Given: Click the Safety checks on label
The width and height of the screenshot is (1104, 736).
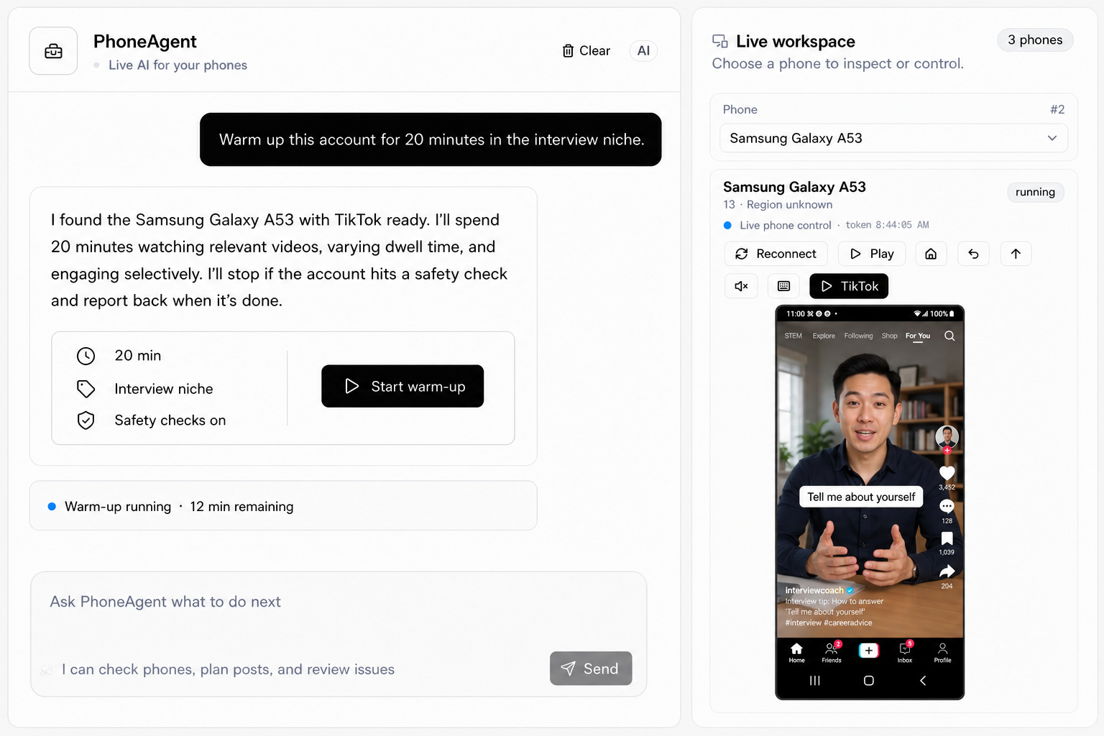Looking at the screenshot, I should 170,420.
